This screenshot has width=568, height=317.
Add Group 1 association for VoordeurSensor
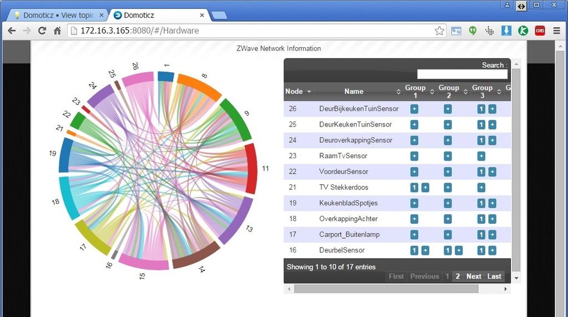tap(414, 172)
